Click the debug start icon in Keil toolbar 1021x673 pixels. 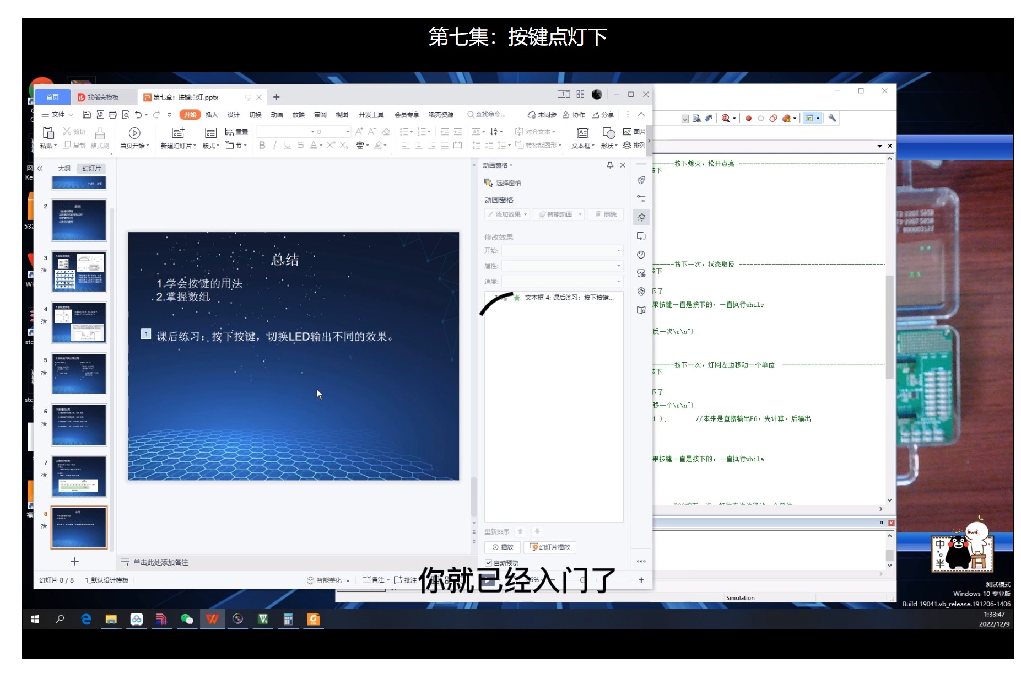pos(726,118)
